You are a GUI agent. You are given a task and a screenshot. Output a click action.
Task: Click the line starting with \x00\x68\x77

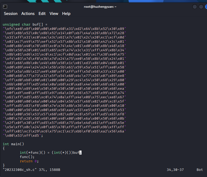coord(64,76)
